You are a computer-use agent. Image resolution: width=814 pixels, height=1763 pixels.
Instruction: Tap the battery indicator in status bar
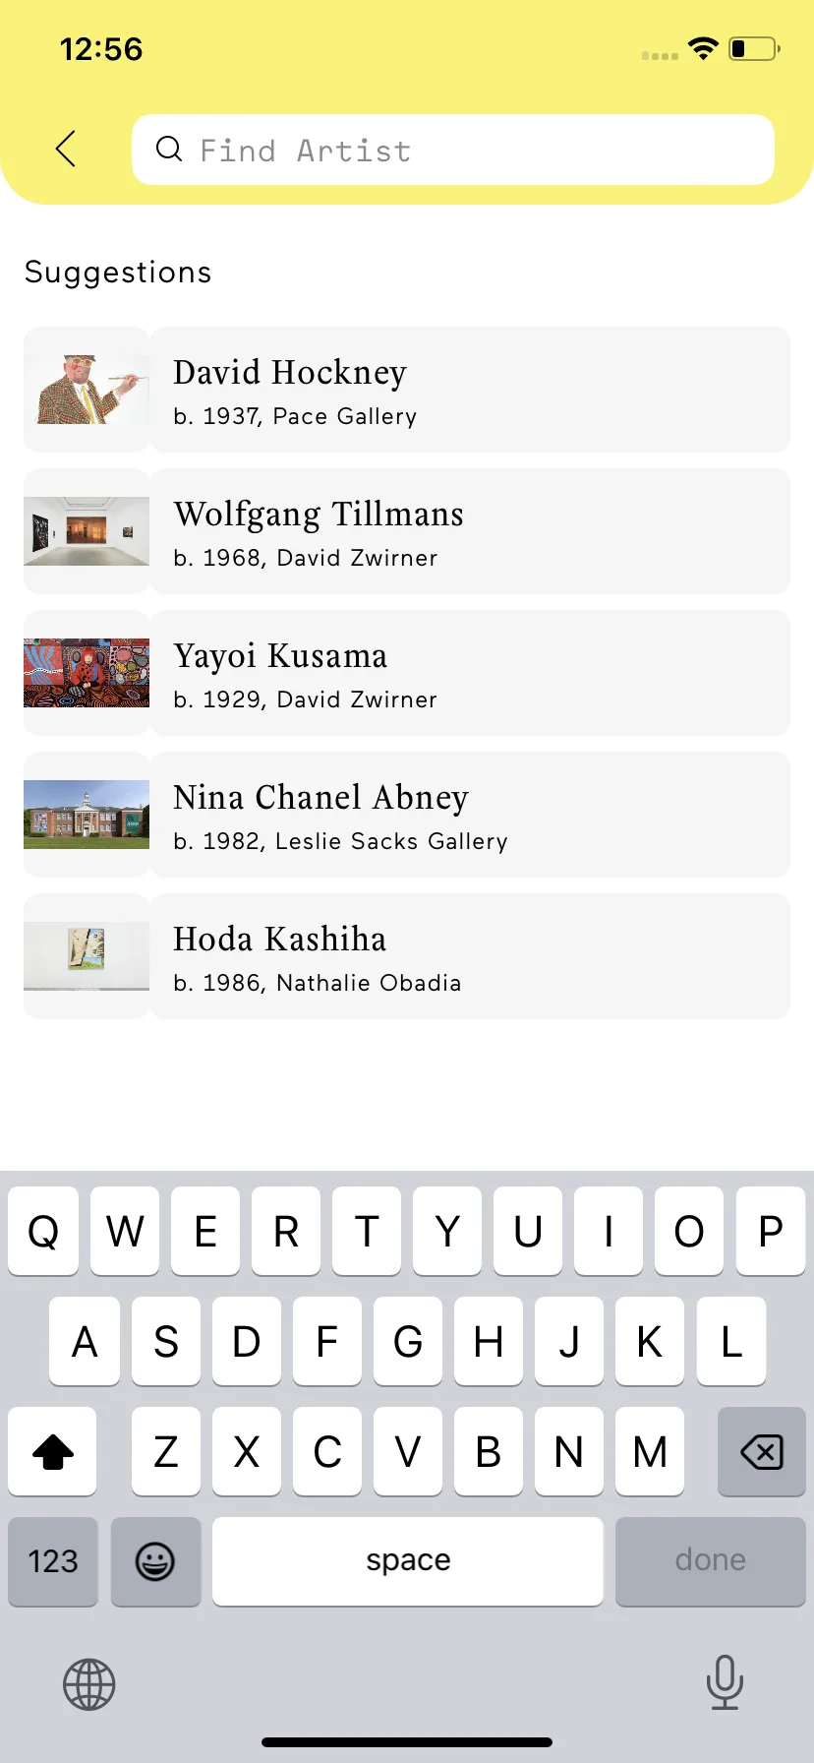[x=754, y=48]
